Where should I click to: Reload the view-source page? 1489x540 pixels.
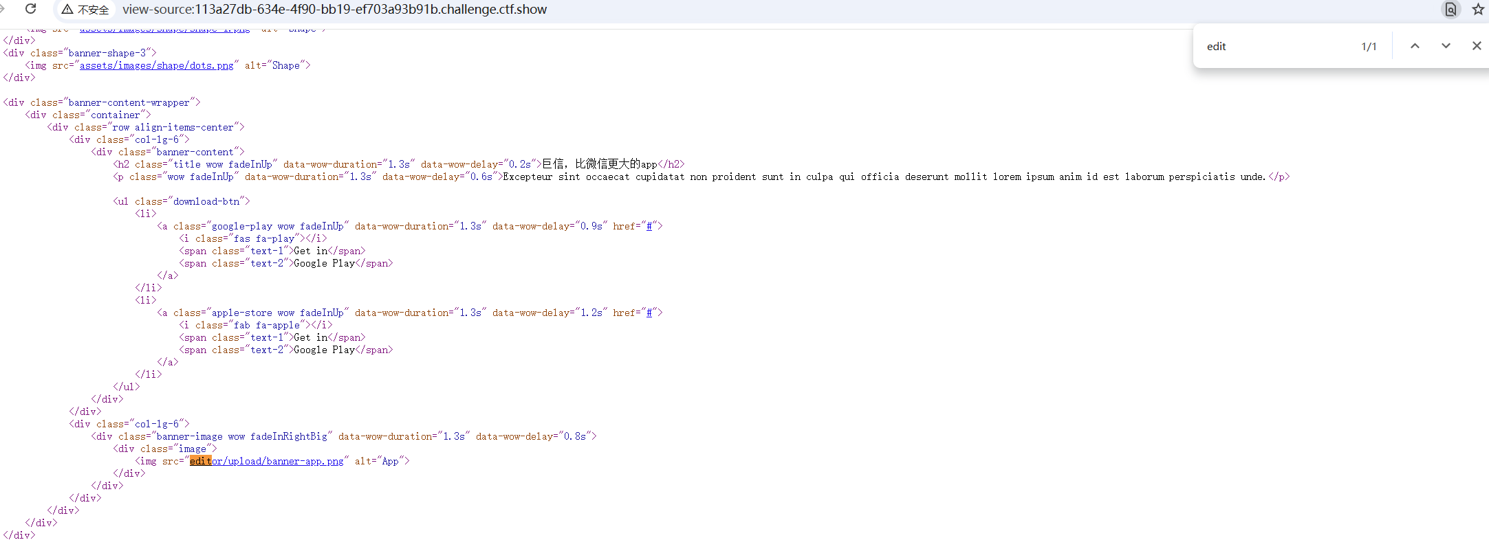(30, 9)
